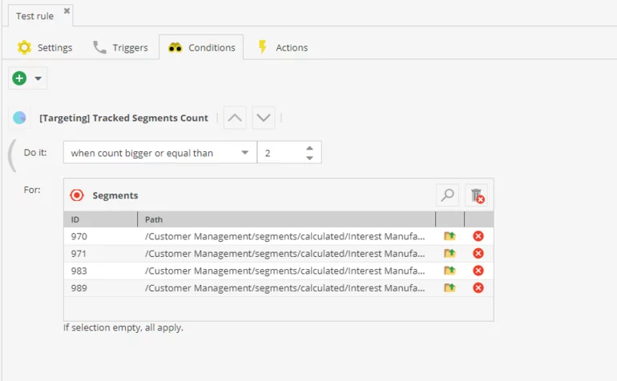617x381 pixels.
Task: Open segment 971 with the folder icon
Action: [450, 253]
